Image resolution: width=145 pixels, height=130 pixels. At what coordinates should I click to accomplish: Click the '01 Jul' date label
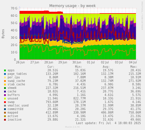click(91, 62)
